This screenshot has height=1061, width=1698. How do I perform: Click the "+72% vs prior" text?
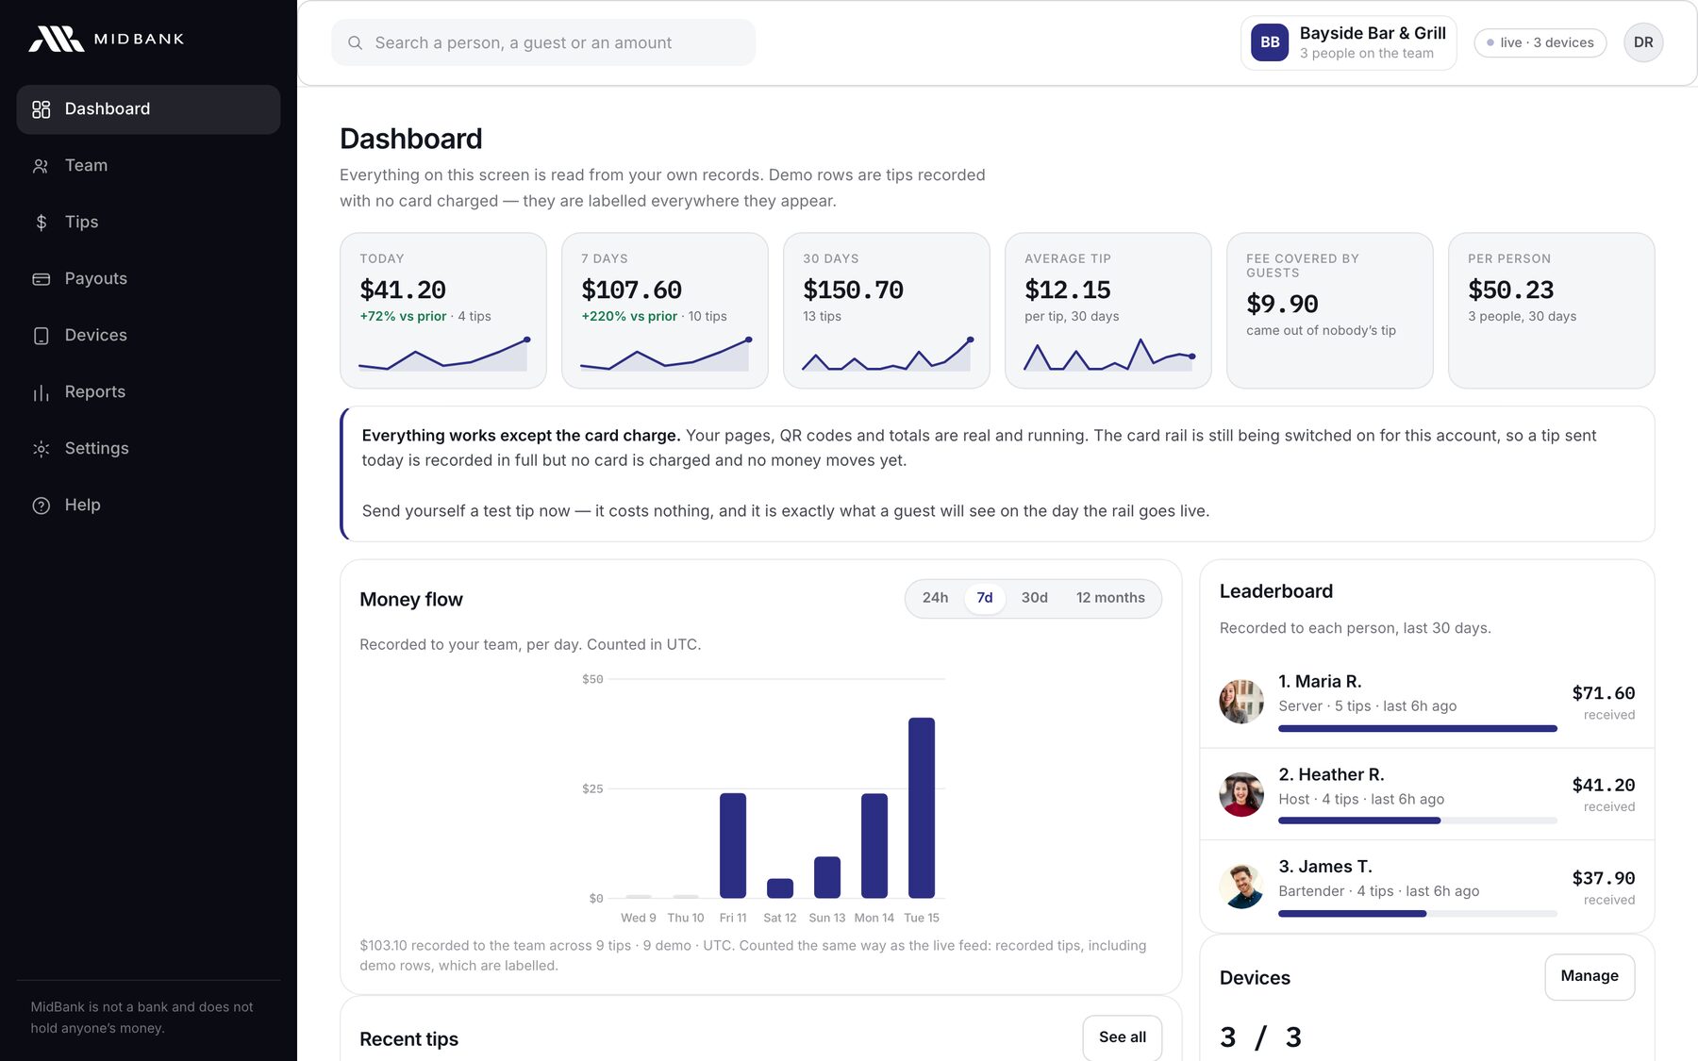(403, 316)
